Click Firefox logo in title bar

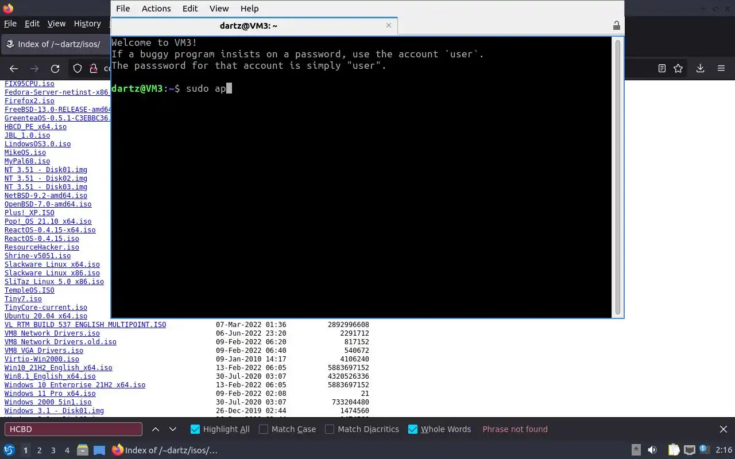(8, 9)
